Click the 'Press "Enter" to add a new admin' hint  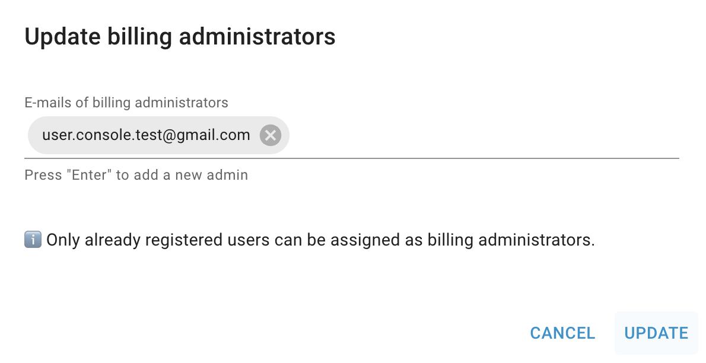pos(136,175)
